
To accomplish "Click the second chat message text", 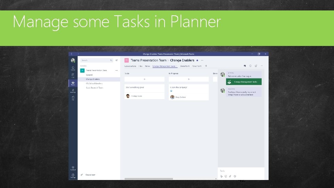I will point(241,93).
